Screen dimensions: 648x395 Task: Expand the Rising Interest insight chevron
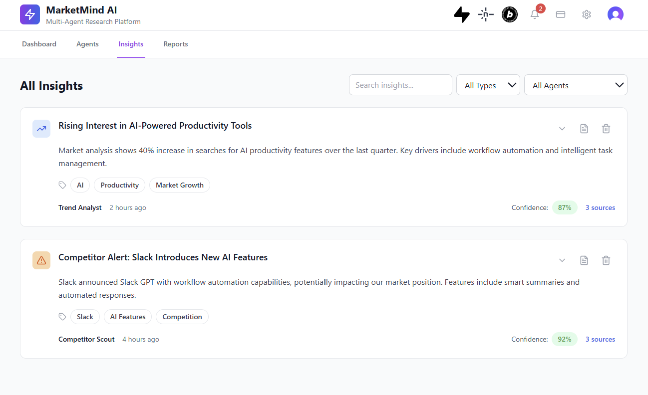point(562,129)
